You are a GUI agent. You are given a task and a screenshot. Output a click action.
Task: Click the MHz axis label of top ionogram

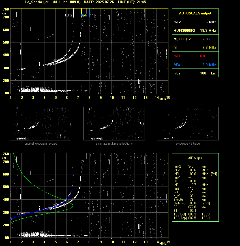pos(163,99)
